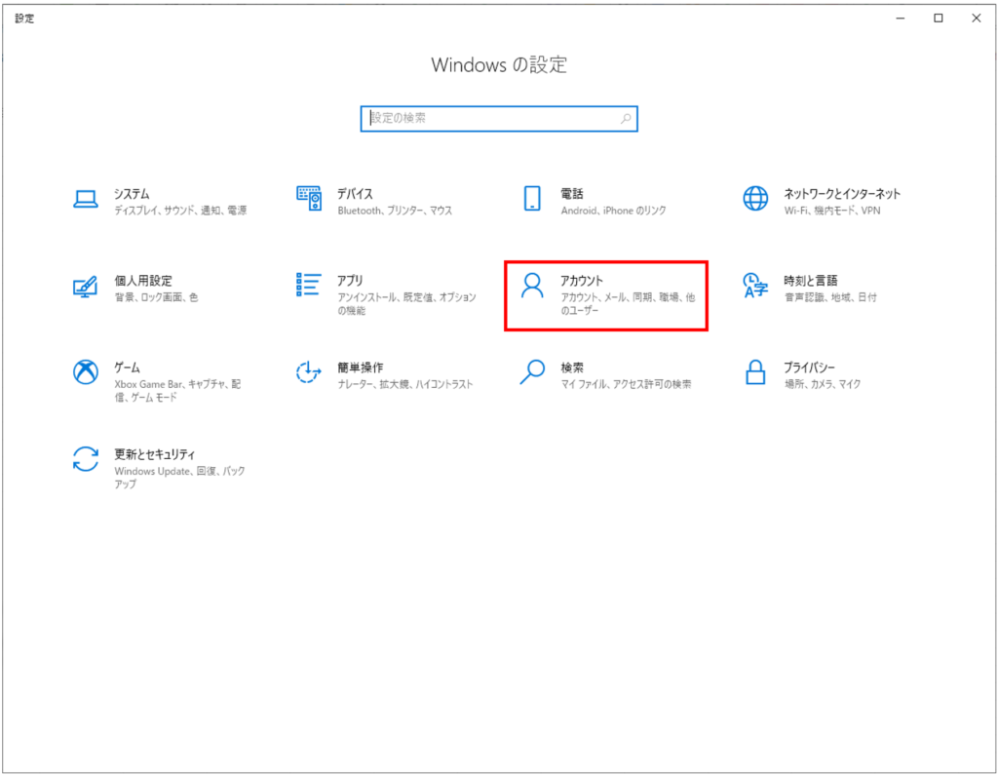Open デバイス settings title
The width and height of the screenshot is (998, 775).
355,194
